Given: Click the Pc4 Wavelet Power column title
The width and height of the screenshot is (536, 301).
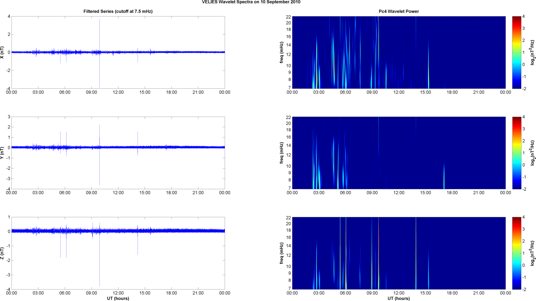Looking at the screenshot, I should coord(398,11).
